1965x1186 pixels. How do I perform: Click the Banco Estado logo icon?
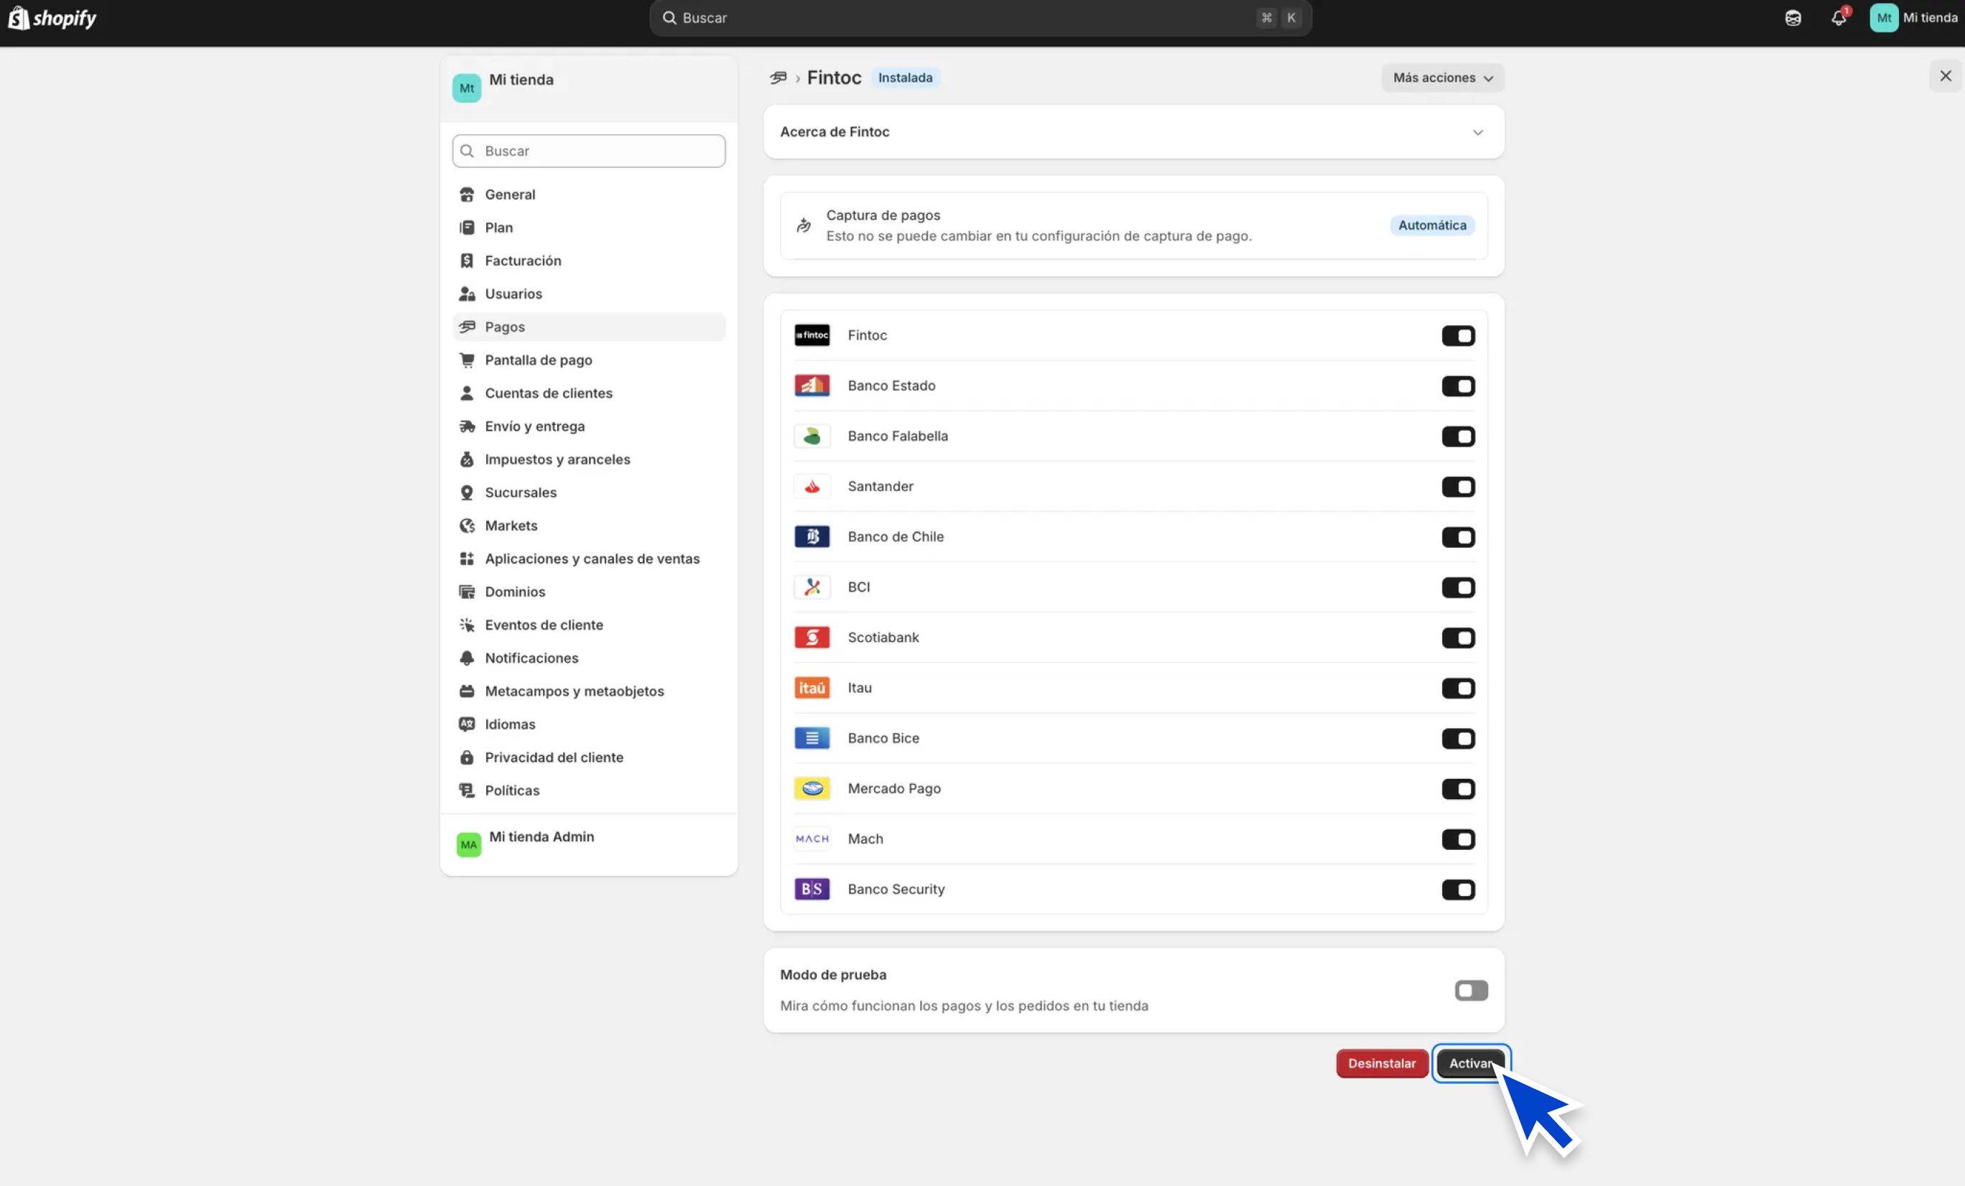click(812, 386)
